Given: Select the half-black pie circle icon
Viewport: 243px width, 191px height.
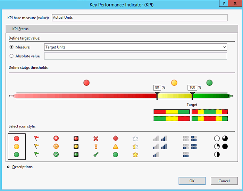Looking at the screenshot, I should 217,155.
